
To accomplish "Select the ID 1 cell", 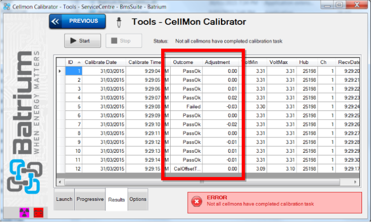I will [74, 71].
